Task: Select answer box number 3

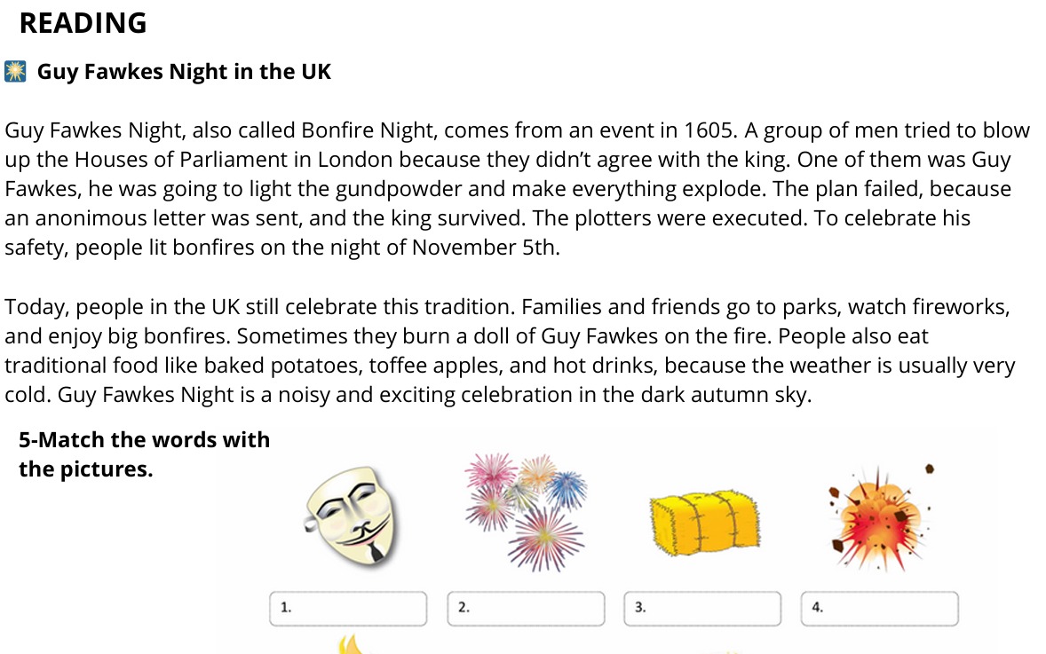Action: click(702, 608)
